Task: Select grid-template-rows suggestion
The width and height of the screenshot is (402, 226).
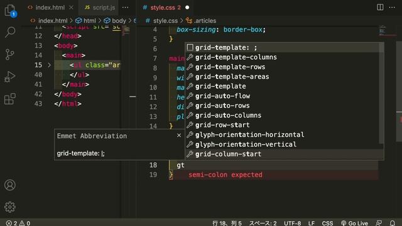Action: [x=282, y=67]
